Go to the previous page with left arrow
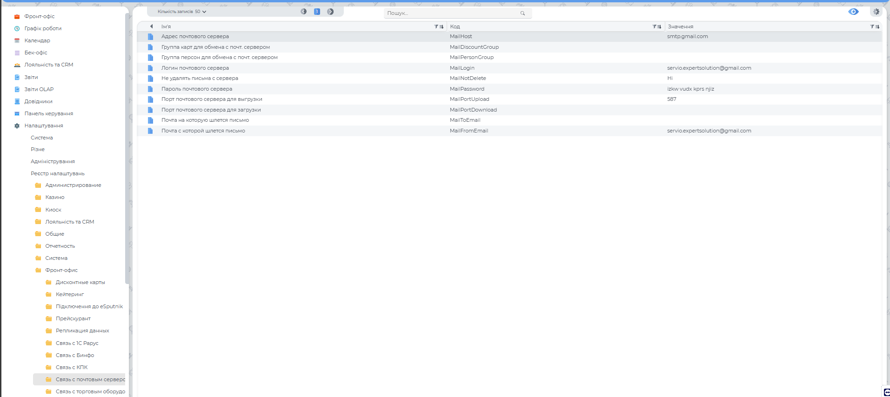This screenshot has height=397, width=890. point(304,12)
